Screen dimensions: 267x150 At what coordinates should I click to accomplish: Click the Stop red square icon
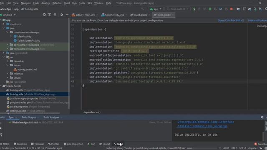pos(232,9)
